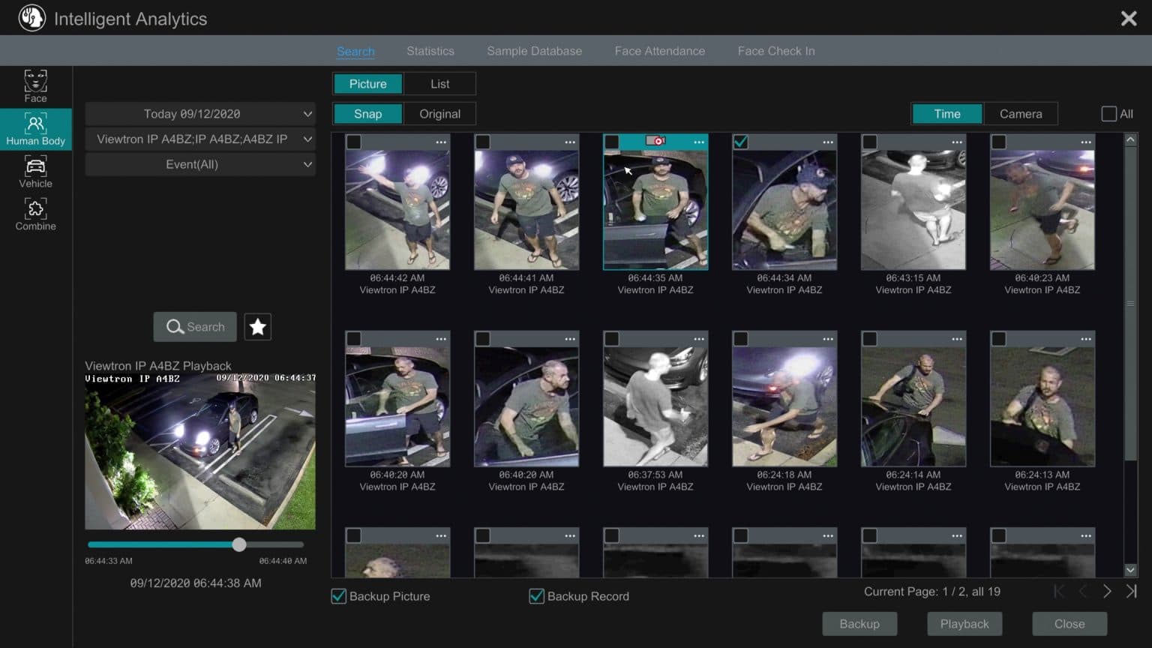
Task: Click the camera record icon on the 06:44:35 snapshot
Action: tap(655, 141)
